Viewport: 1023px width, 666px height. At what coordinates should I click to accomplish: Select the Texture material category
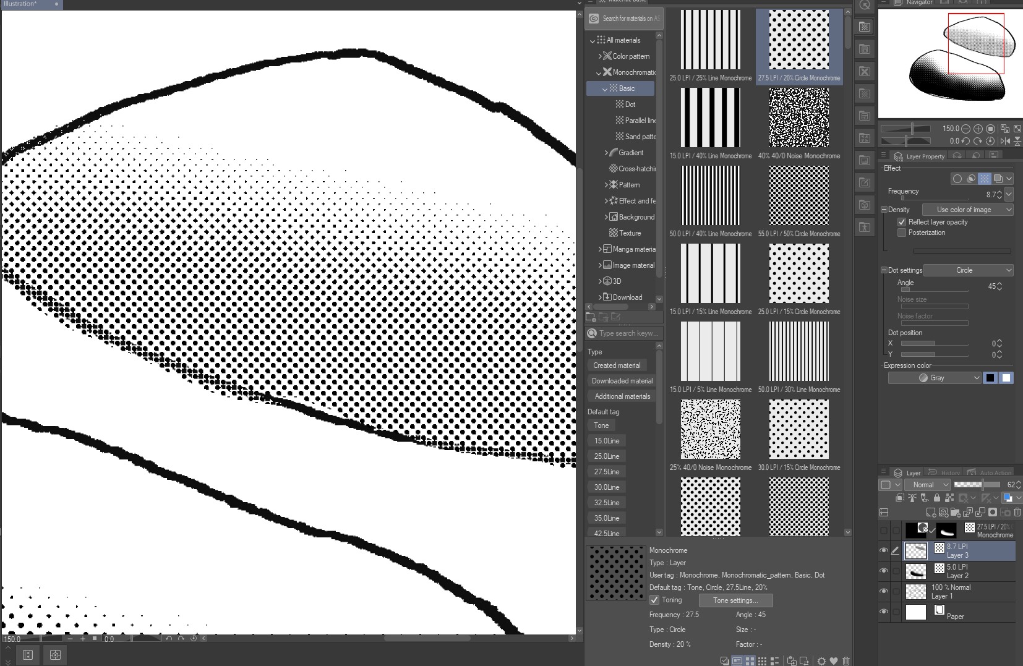(x=625, y=233)
